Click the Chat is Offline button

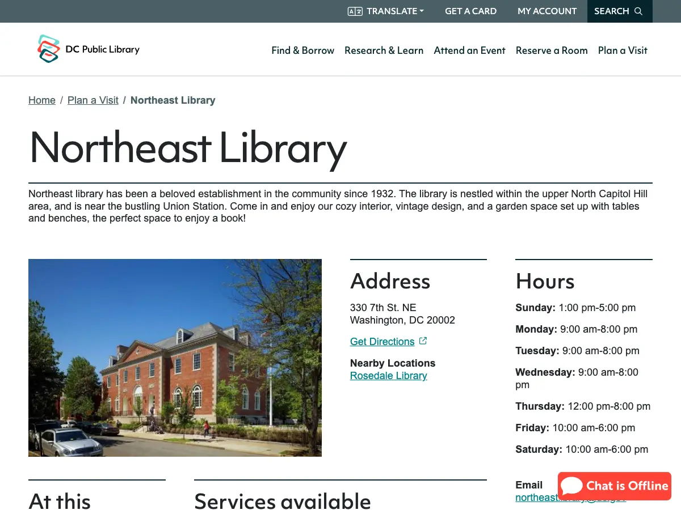[615, 486]
